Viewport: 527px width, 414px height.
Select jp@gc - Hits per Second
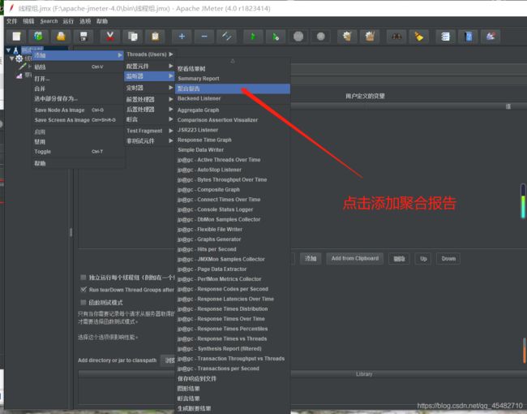click(x=233, y=249)
